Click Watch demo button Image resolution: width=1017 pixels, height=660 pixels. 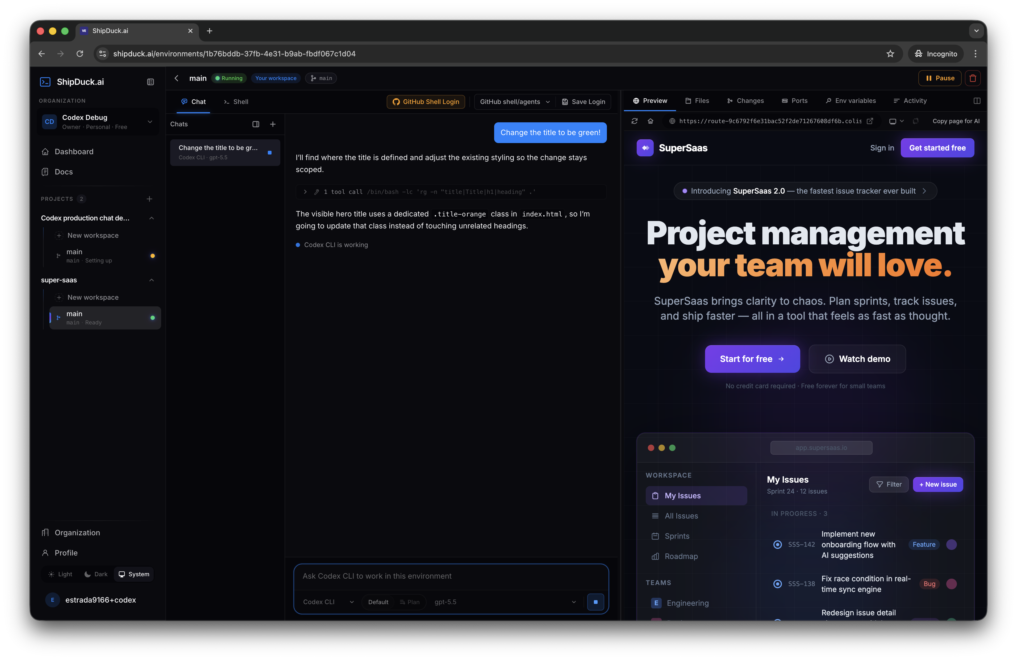click(x=857, y=359)
